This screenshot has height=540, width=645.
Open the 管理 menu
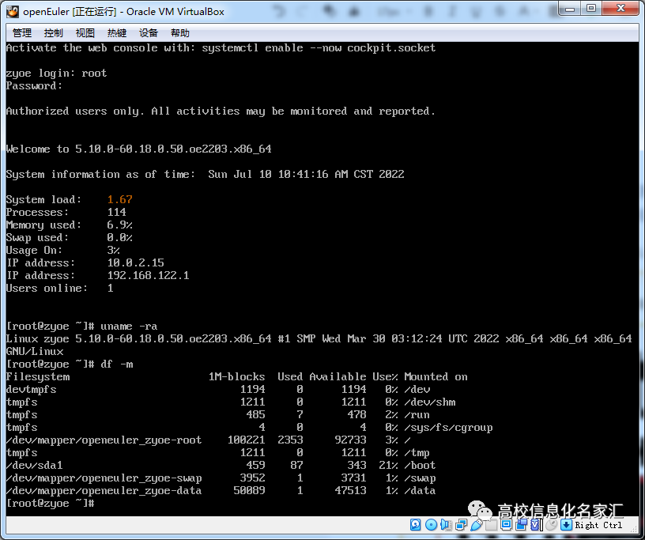pyautogui.click(x=21, y=32)
